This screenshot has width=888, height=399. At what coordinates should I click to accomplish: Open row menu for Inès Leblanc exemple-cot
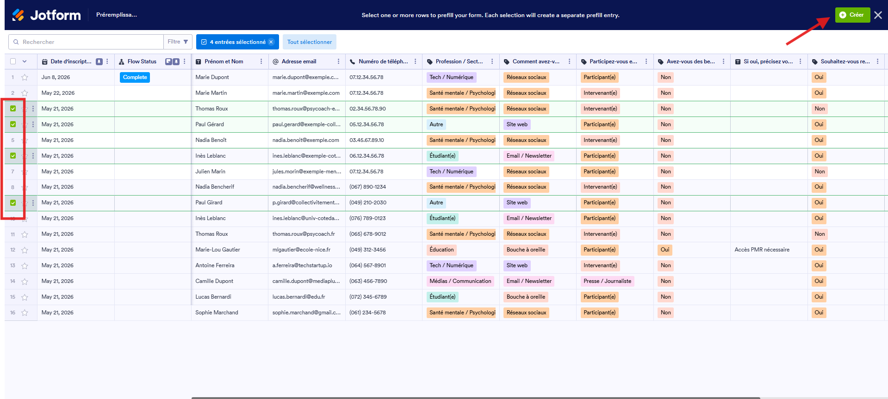33,156
